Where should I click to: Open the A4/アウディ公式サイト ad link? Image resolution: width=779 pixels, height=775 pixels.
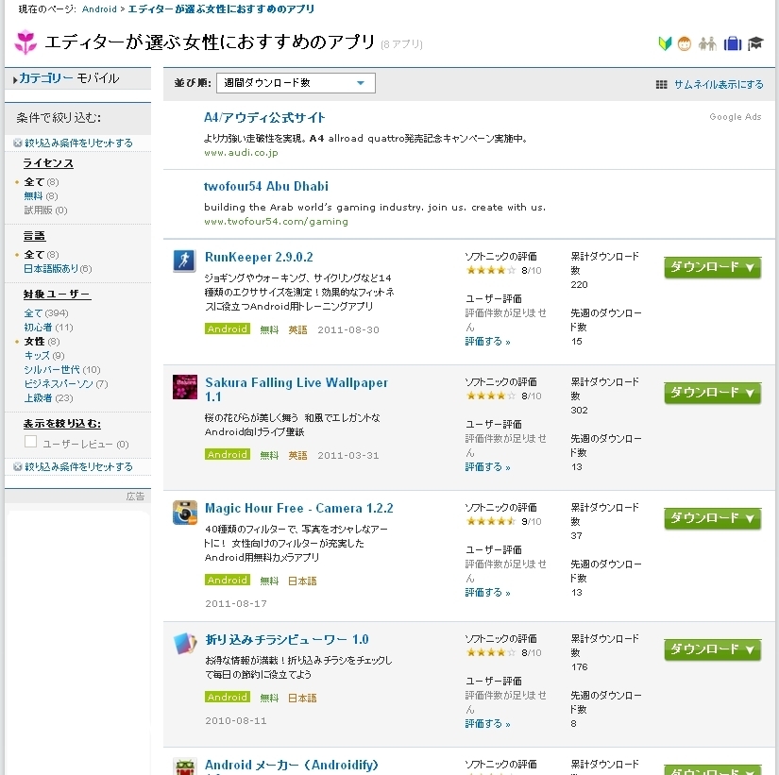click(264, 118)
